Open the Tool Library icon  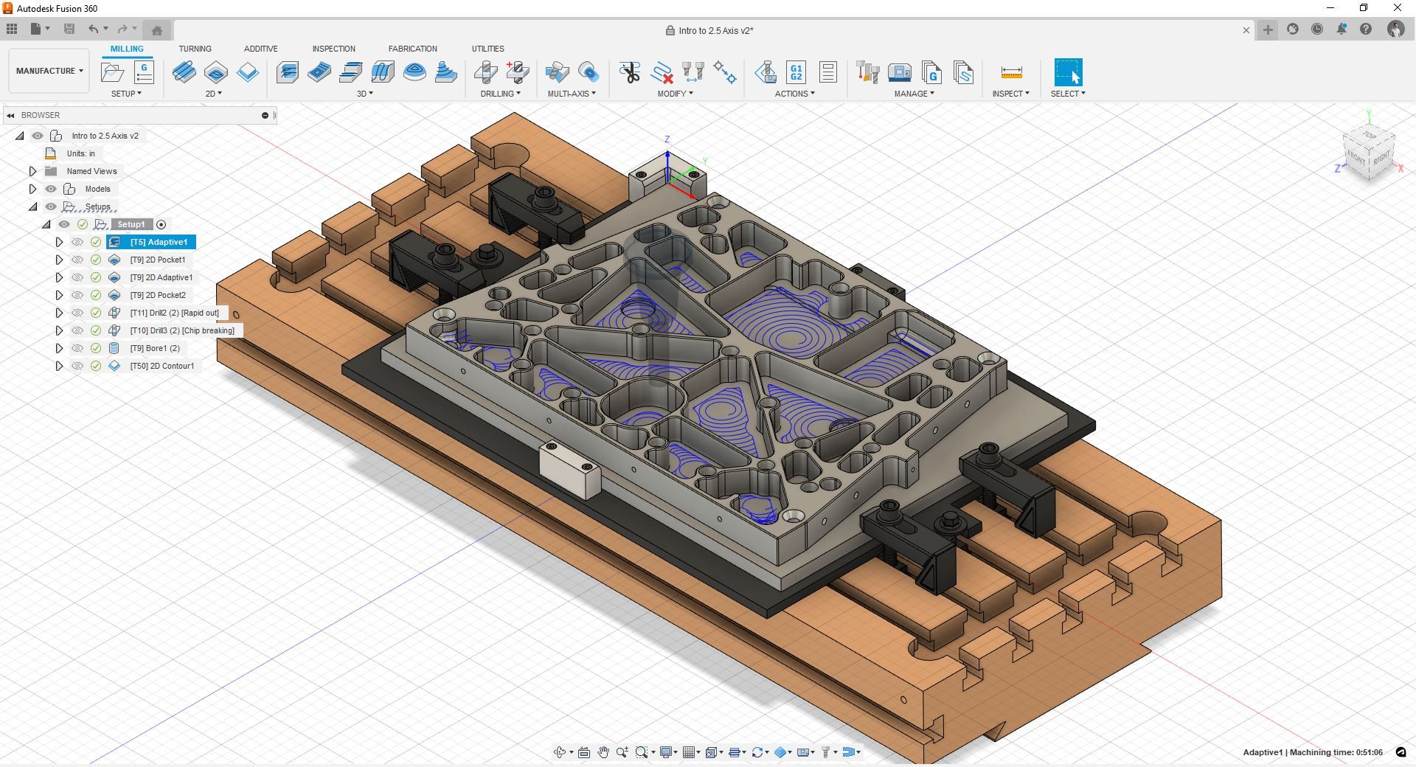[868, 72]
